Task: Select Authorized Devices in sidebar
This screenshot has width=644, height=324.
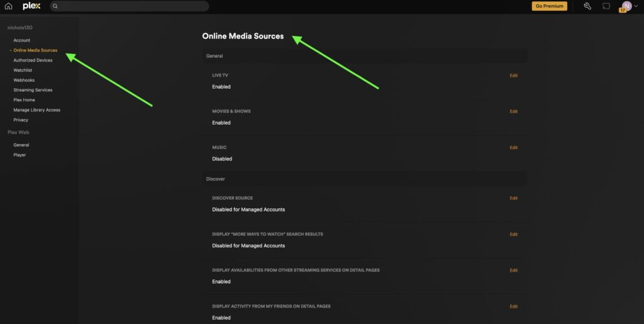Action: point(33,60)
